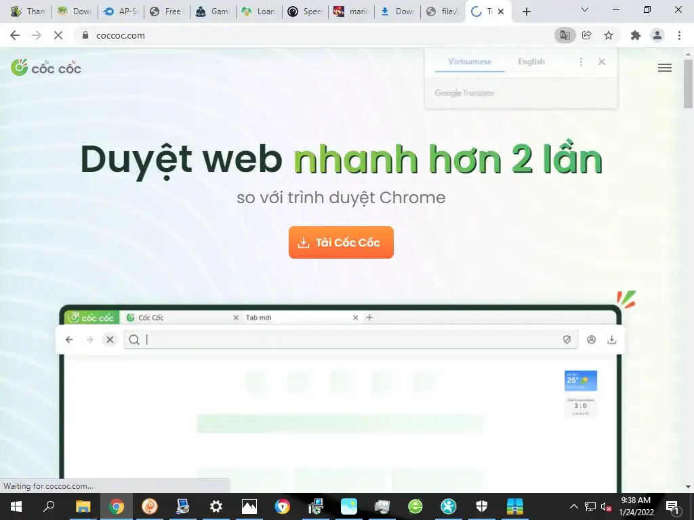Switch to the 'Free' tab
Image resolution: width=694 pixels, height=520 pixels.
click(167, 12)
